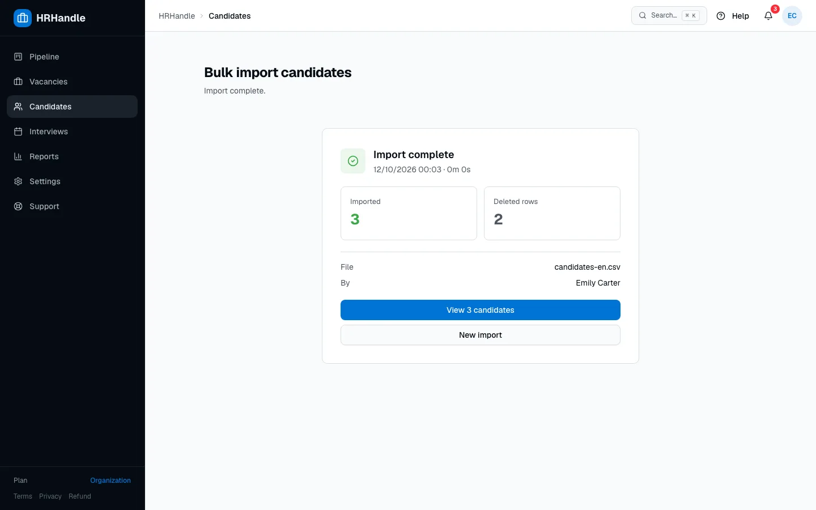Navigate to Reports
The width and height of the screenshot is (816, 510).
click(x=72, y=156)
